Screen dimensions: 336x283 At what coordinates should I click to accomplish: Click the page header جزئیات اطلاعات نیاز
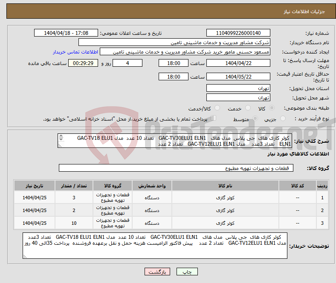[304, 11]
